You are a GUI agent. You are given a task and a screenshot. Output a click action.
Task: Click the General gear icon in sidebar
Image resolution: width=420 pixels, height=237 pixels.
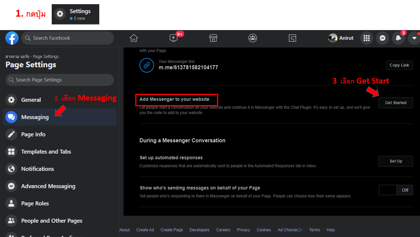(x=11, y=100)
